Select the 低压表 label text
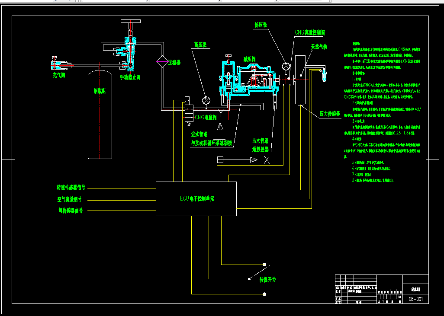This screenshot has width=444, height=316. click(x=261, y=25)
